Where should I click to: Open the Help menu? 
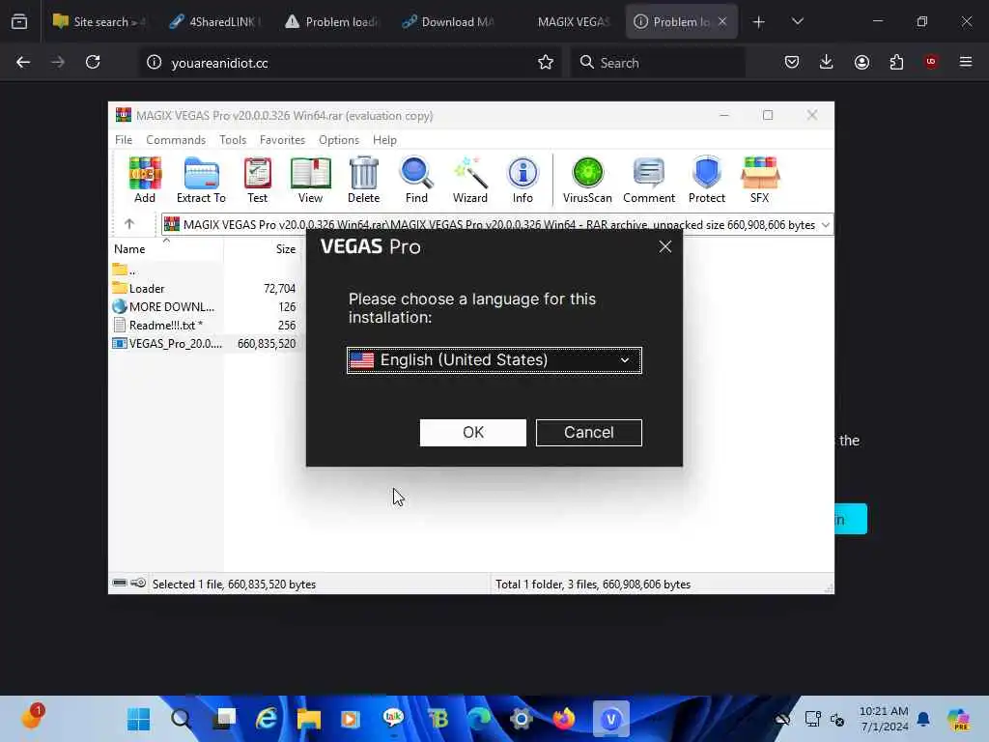pos(384,140)
